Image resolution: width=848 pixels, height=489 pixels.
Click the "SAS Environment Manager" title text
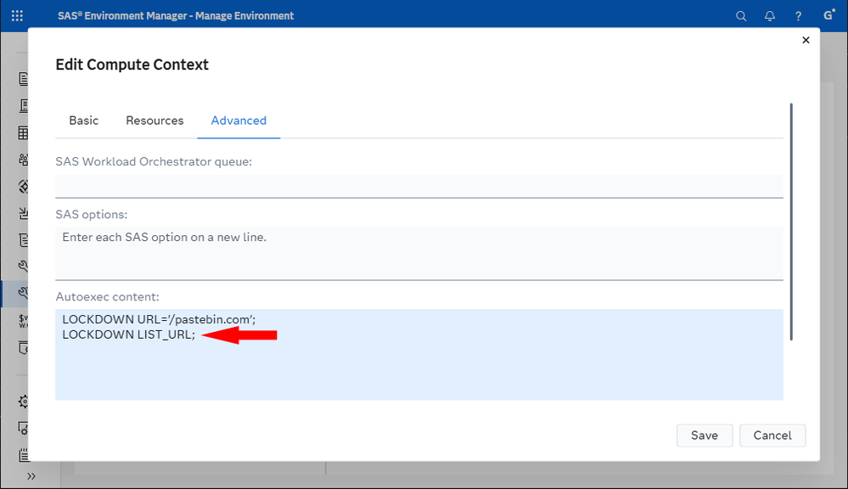coord(122,15)
